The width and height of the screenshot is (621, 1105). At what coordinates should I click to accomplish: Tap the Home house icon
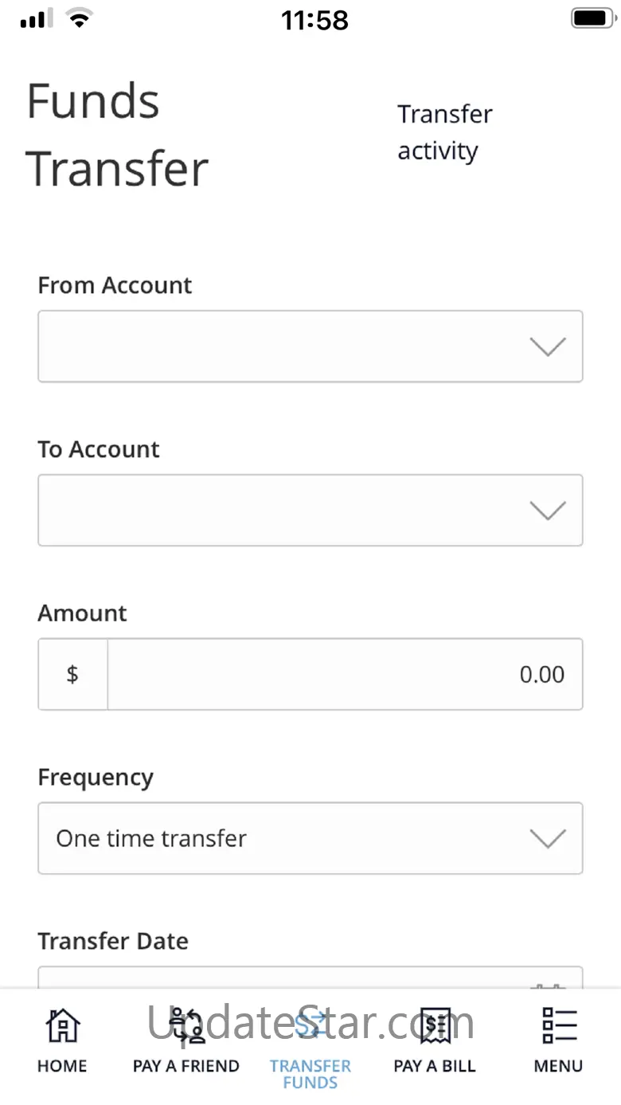point(62,1026)
